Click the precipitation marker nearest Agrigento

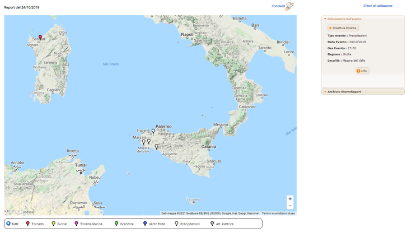(x=157, y=147)
